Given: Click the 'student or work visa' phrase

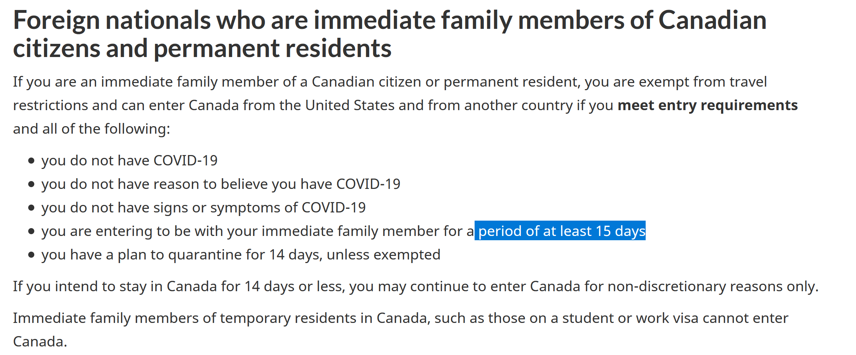Looking at the screenshot, I should [630, 318].
